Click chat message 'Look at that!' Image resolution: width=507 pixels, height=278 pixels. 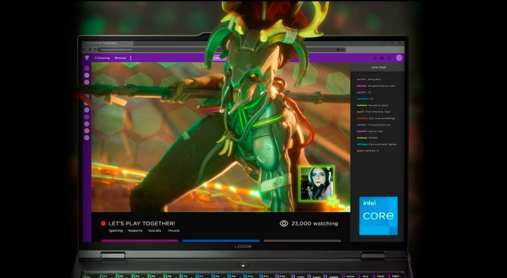(x=375, y=131)
